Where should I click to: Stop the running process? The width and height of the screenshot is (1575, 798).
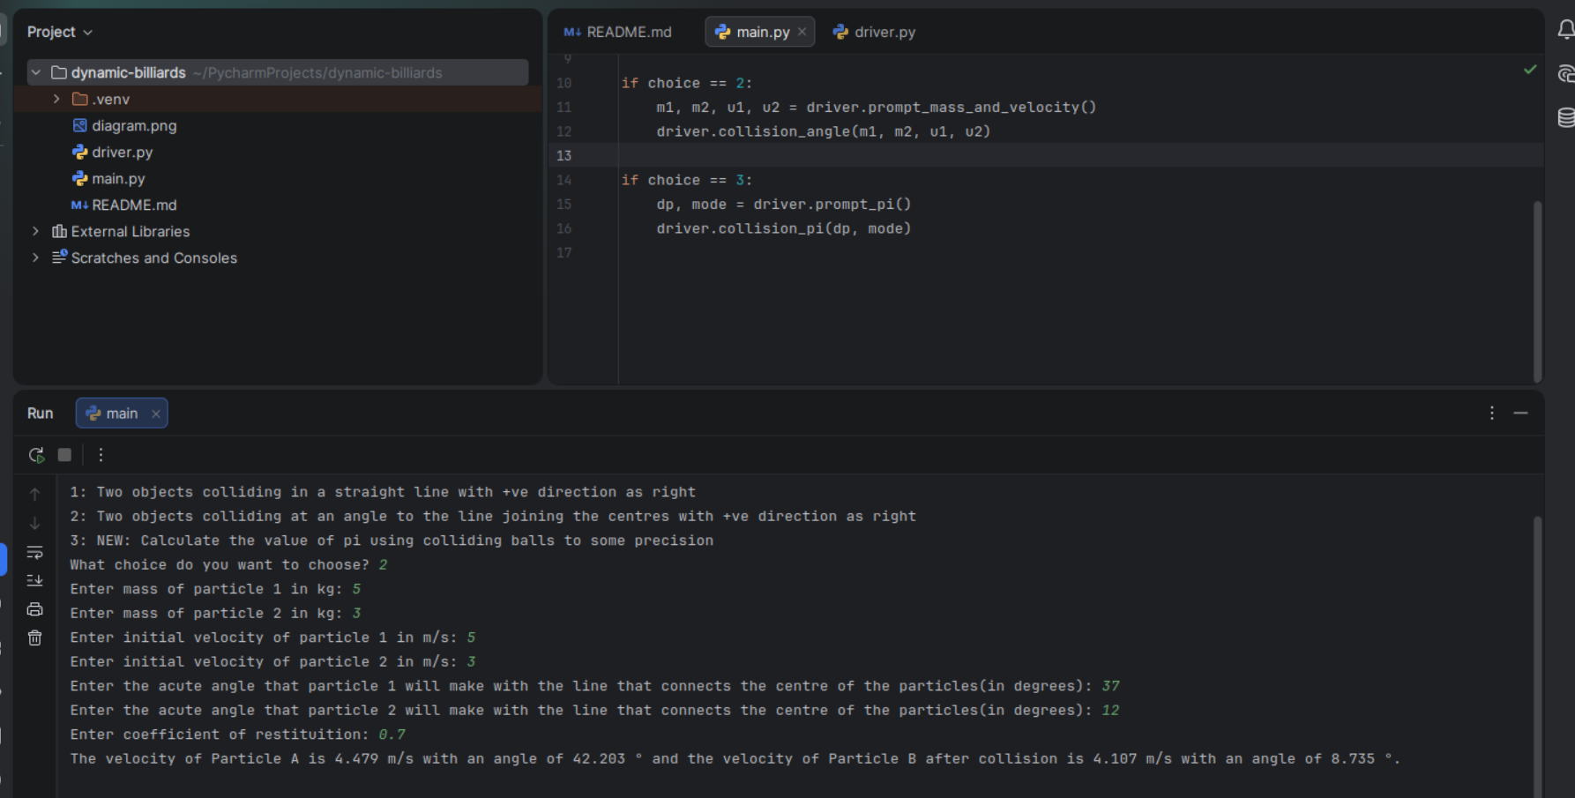(64, 455)
